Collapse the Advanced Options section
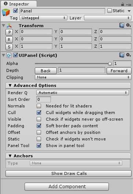133x194 pixels. (x=10, y=85)
